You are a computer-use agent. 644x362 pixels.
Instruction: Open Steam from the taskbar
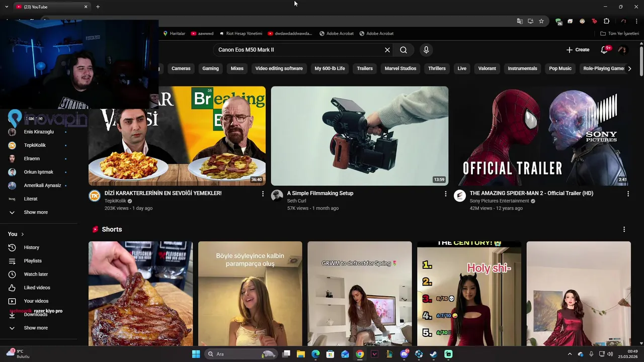click(433, 354)
